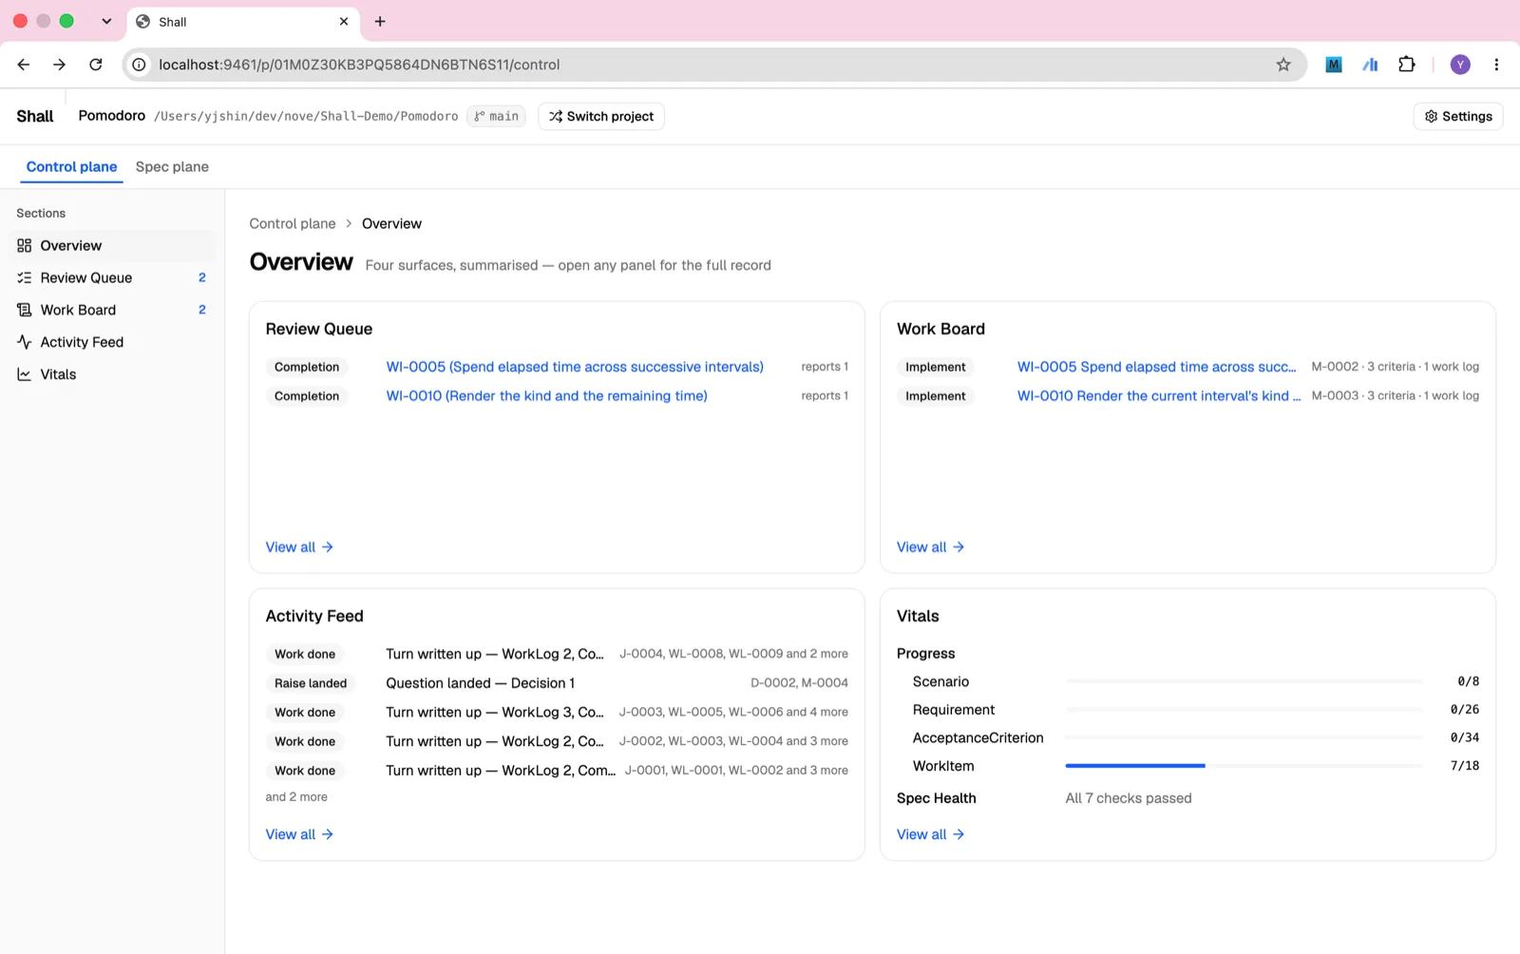Image resolution: width=1520 pixels, height=954 pixels.
Task: Open Settings
Action: click(x=1458, y=116)
